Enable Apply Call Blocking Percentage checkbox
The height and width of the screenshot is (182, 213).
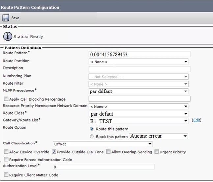pos(6,99)
